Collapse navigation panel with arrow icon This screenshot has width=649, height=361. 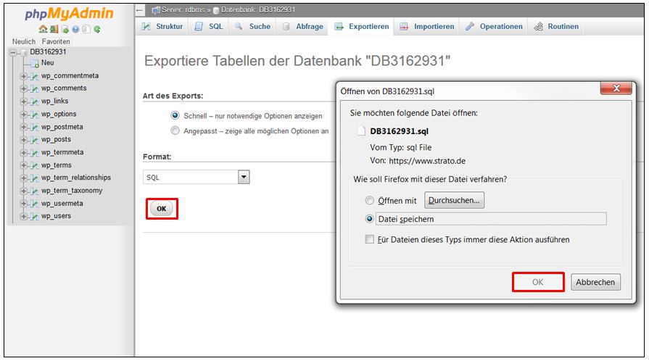coord(140,10)
